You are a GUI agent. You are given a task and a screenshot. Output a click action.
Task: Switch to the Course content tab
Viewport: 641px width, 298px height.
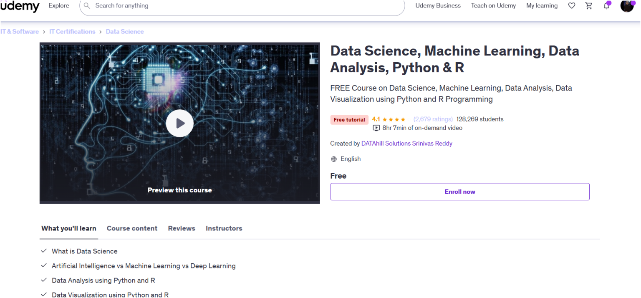(132, 228)
